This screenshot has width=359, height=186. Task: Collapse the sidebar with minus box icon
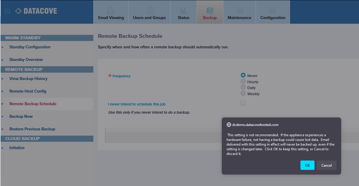coord(8,11)
